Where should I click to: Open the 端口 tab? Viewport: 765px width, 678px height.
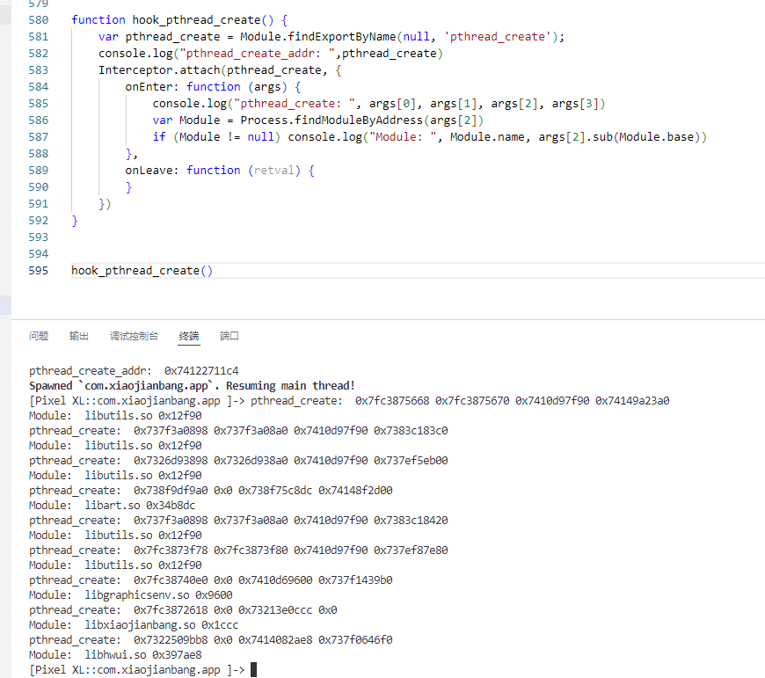click(x=229, y=336)
